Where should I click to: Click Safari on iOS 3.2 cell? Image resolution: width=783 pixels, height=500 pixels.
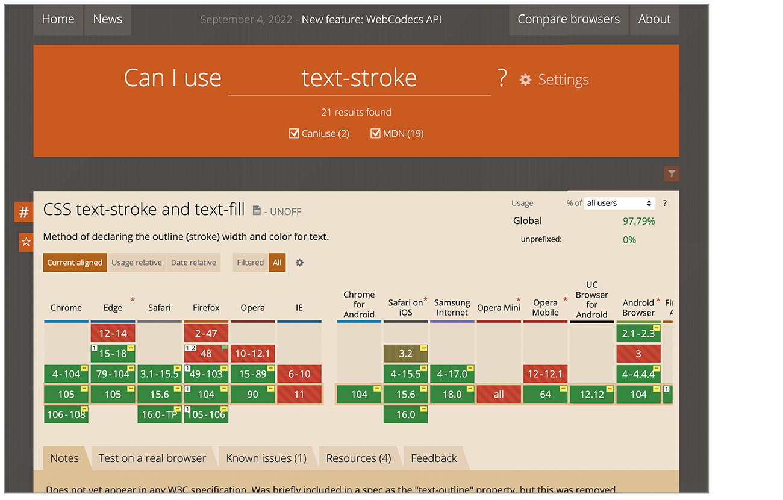click(x=406, y=354)
